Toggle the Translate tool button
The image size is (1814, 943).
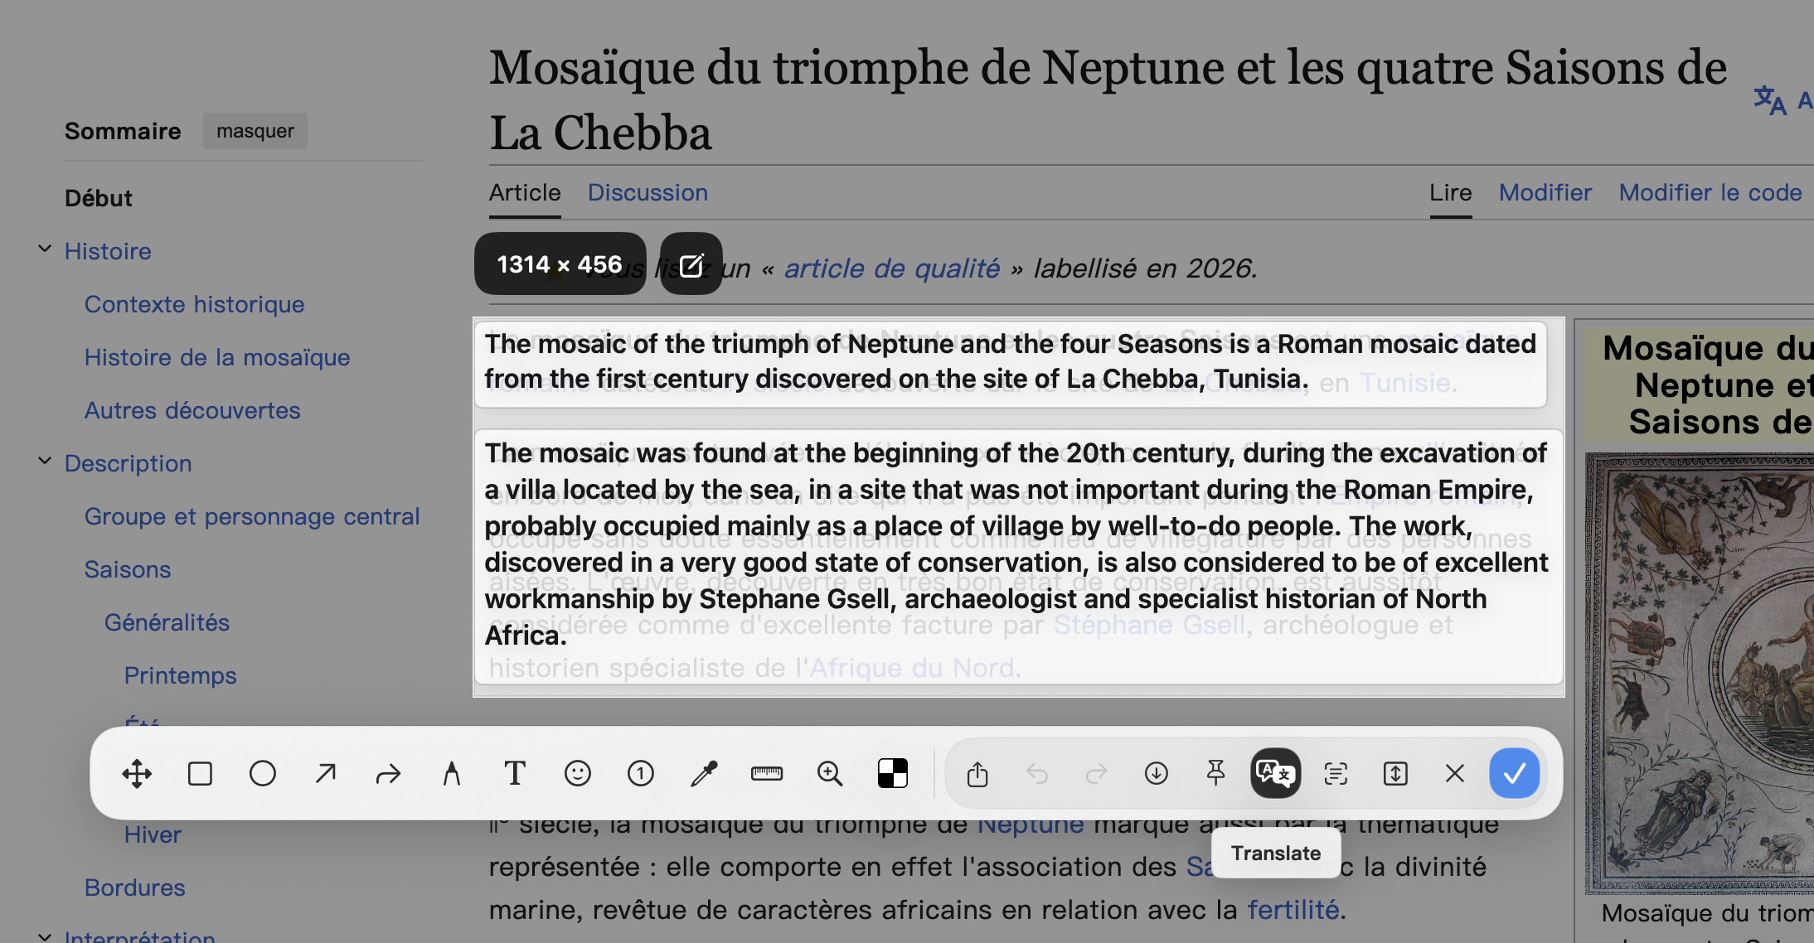coord(1276,774)
